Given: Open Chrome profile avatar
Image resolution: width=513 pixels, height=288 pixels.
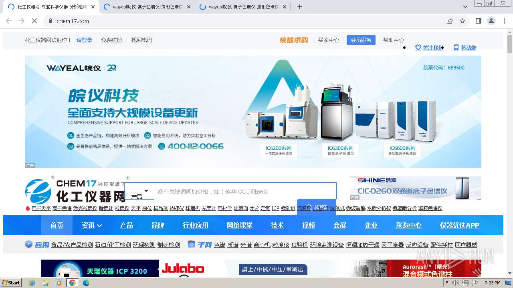Looking at the screenshot, I should click(491, 21).
